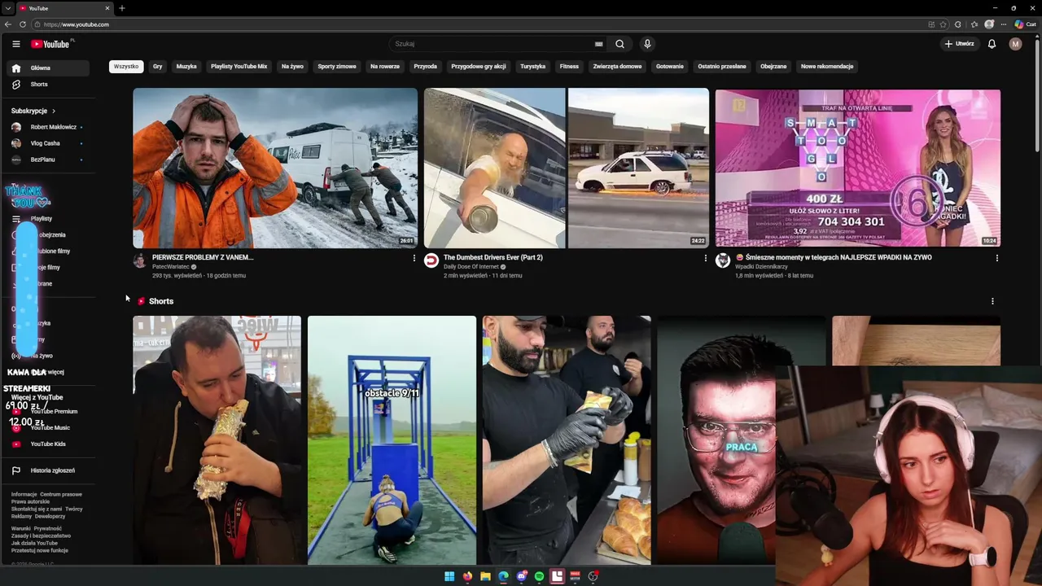
Task: Click browser back arrow
Action: pos(8,24)
